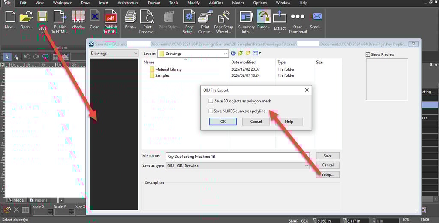Click Publish To PDF icon
This screenshot has width=439, height=223.
point(111,17)
